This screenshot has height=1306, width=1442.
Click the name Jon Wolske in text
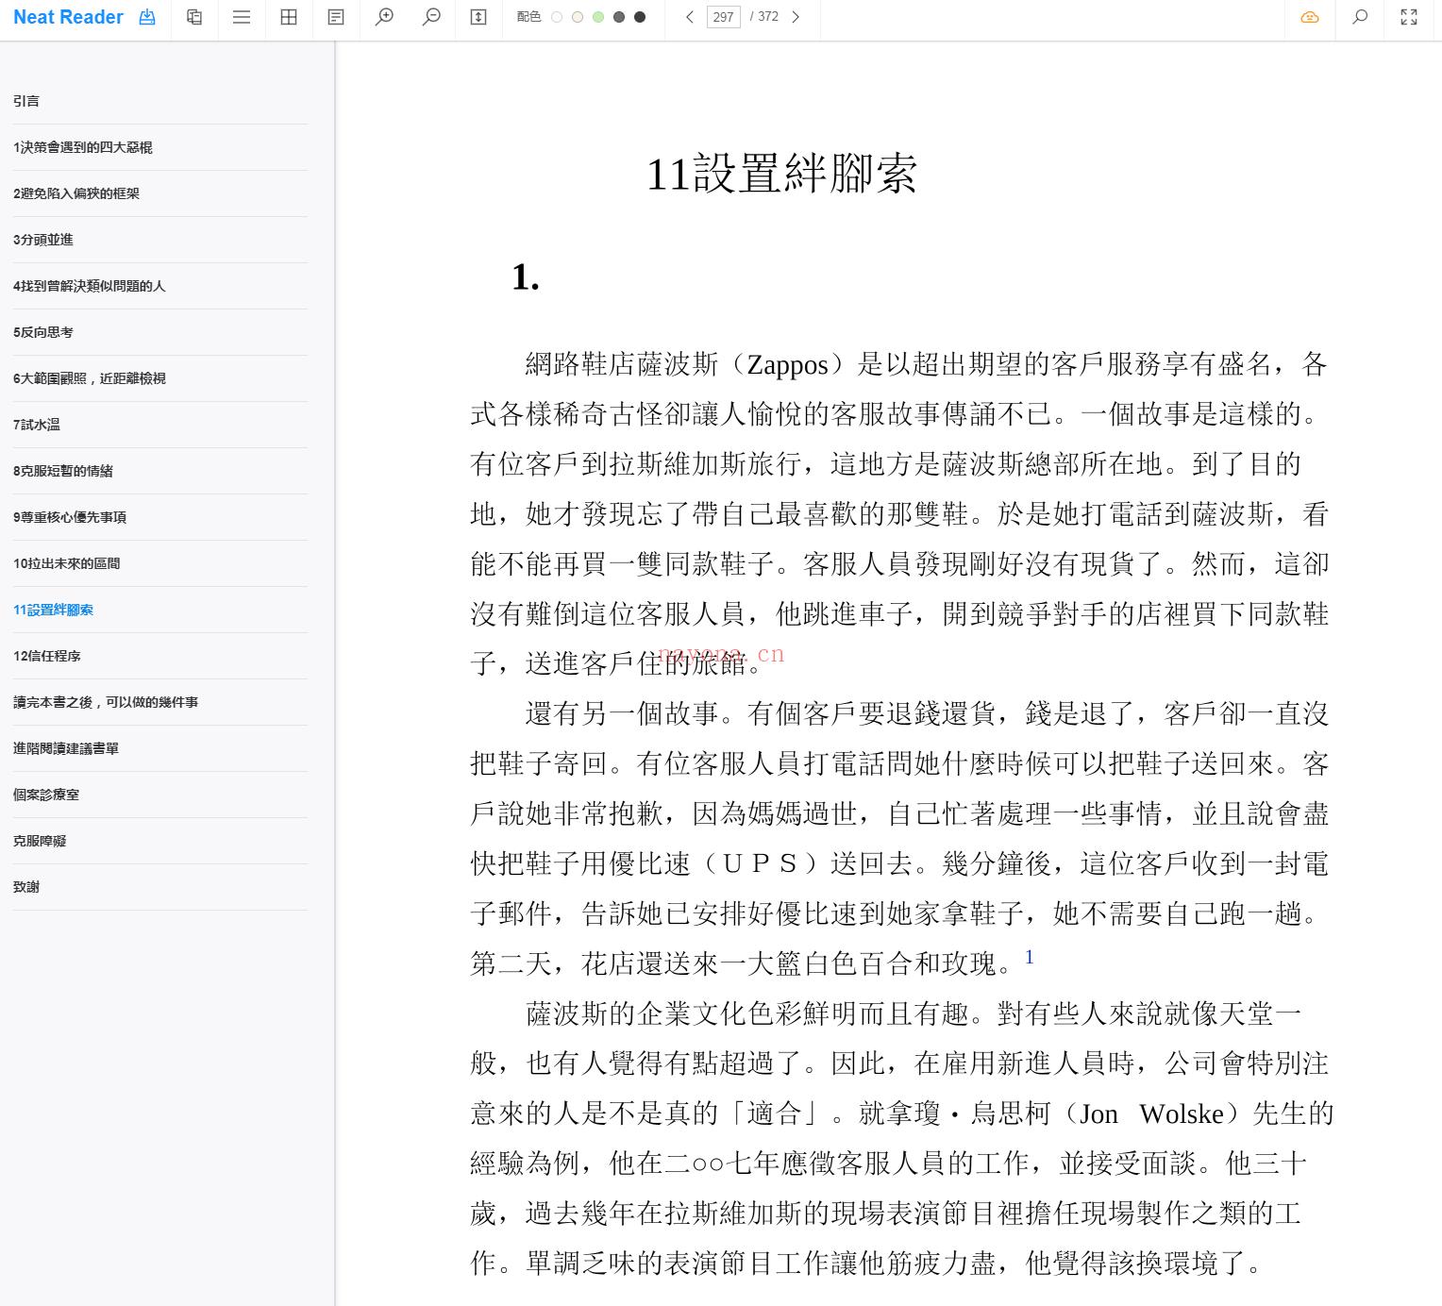(1151, 1114)
